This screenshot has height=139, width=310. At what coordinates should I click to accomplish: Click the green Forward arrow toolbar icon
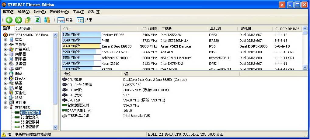[x=19, y=20]
